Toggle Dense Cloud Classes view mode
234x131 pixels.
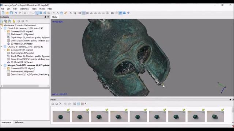click(87, 13)
